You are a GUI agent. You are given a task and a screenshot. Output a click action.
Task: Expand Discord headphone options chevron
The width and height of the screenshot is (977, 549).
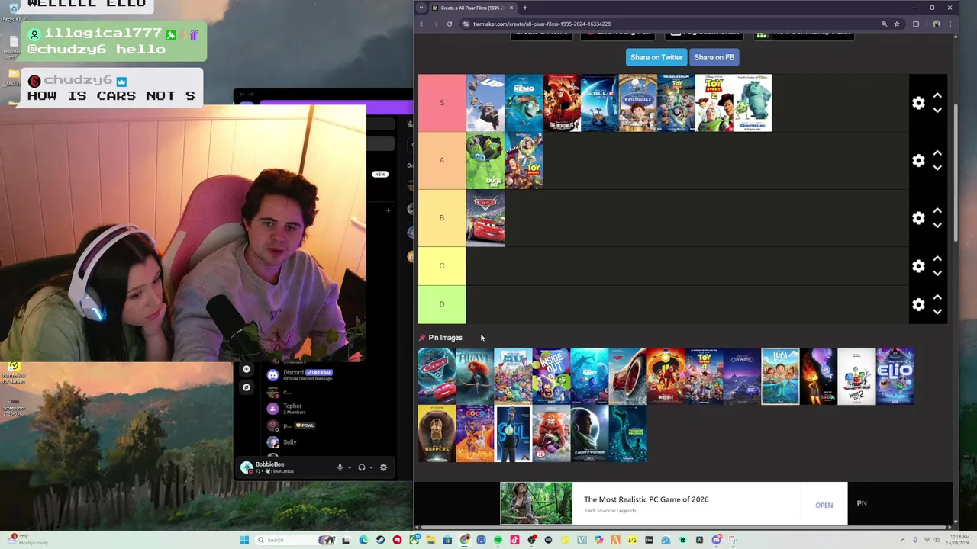(x=372, y=467)
